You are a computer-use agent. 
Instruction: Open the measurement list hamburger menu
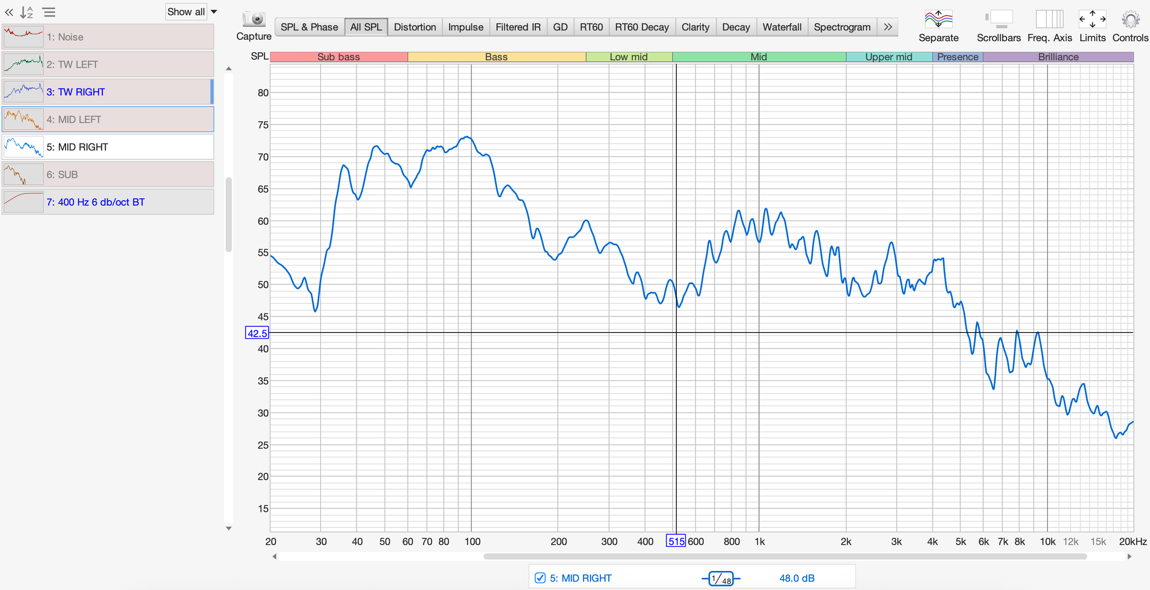49,12
